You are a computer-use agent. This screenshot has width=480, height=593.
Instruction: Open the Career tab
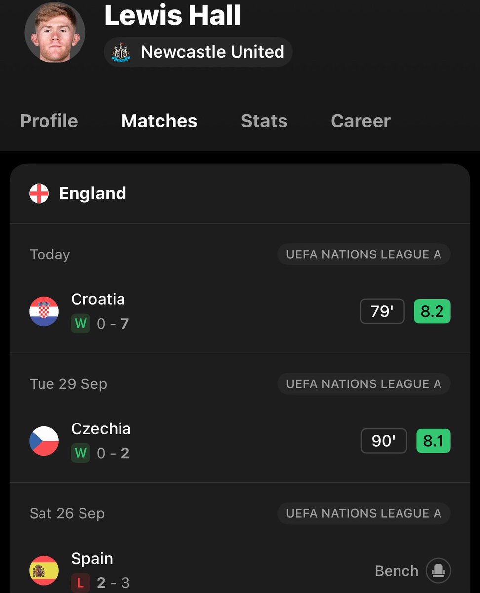pyautogui.click(x=360, y=121)
